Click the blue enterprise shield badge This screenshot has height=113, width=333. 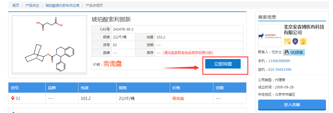295,42
